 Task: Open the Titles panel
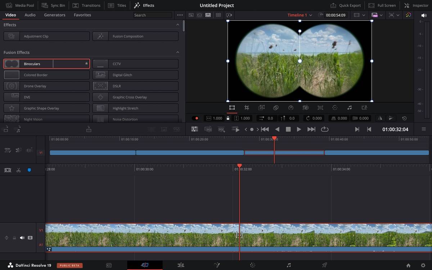[x=117, y=5]
